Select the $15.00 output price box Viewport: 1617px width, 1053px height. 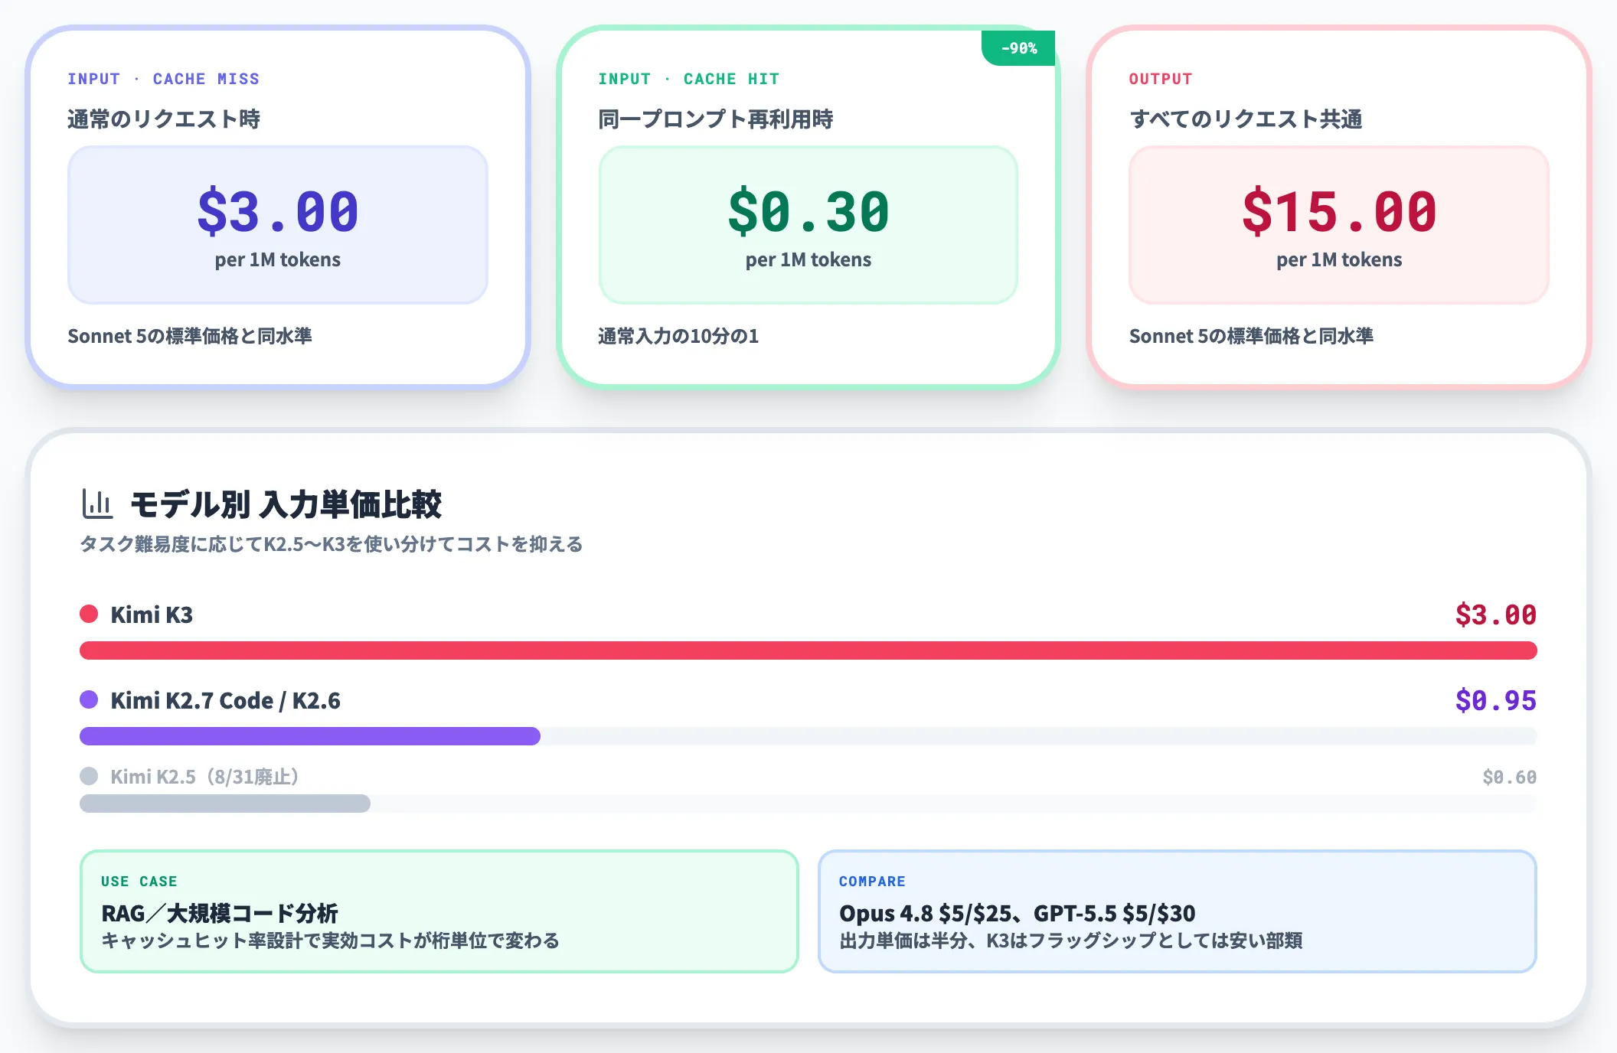coord(1339,225)
